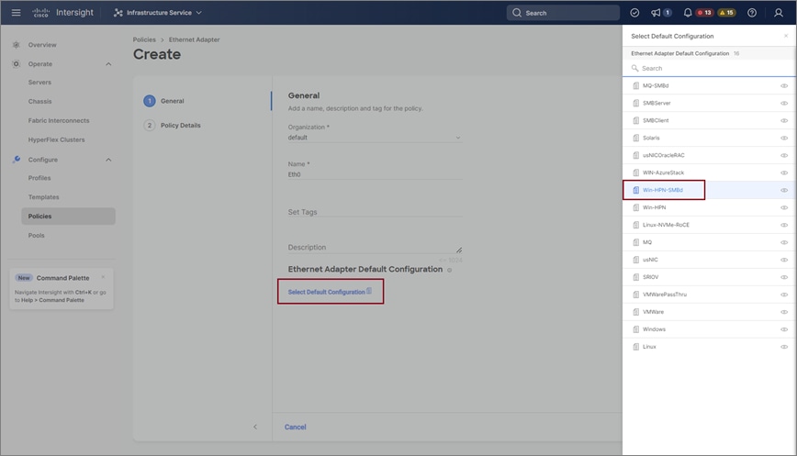Preview Windows with the eye icon

pyautogui.click(x=784, y=329)
